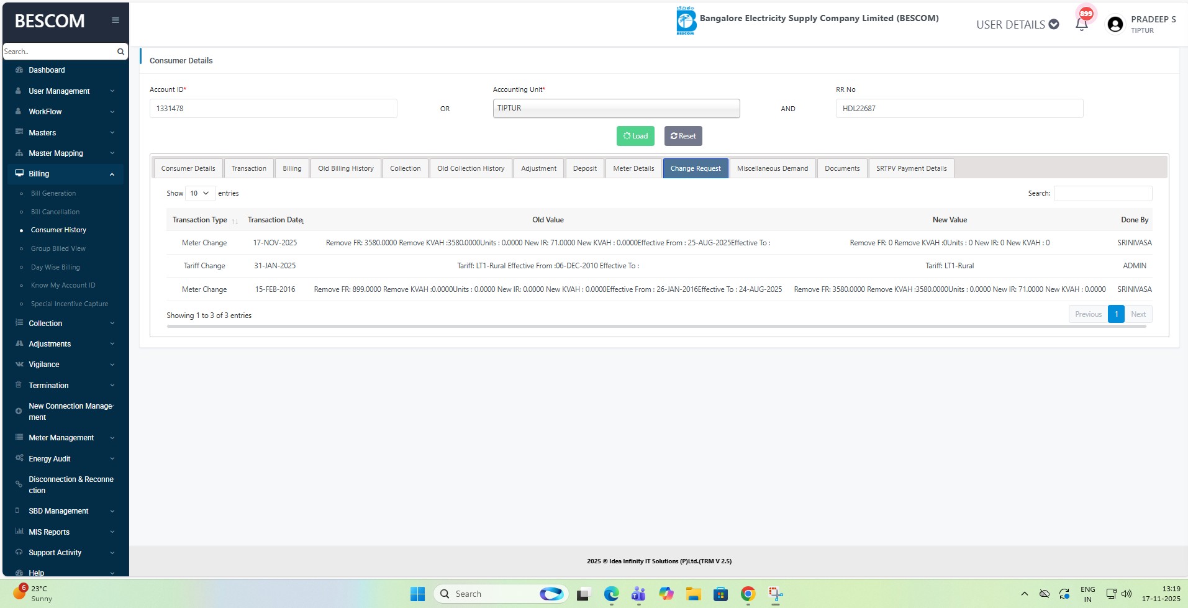Click the horizontal scrollbar below the table
Viewport: 1188px width, 608px height.
pos(656,326)
